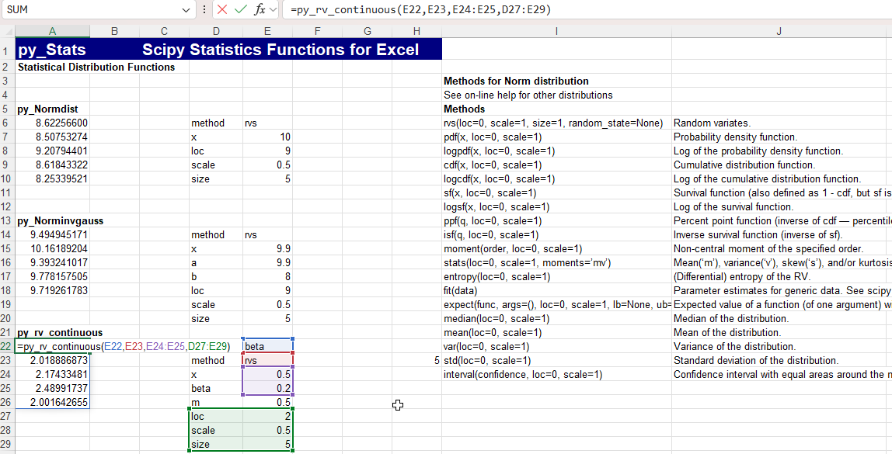Viewport: 892px width, 454px height.
Task: Click the 'Methods for Norm distribution' cell
Action: pyautogui.click(x=556, y=81)
